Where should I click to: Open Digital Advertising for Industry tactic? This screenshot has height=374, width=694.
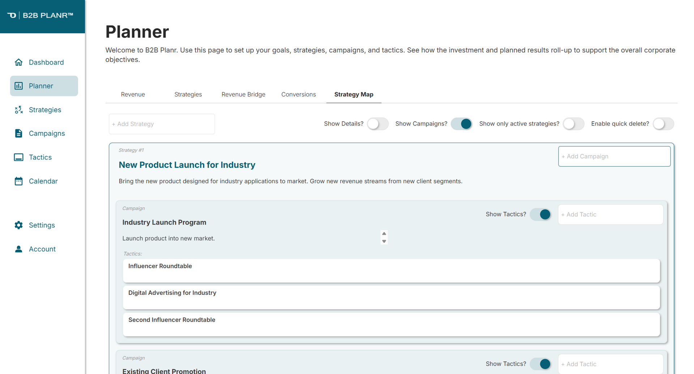(391, 297)
